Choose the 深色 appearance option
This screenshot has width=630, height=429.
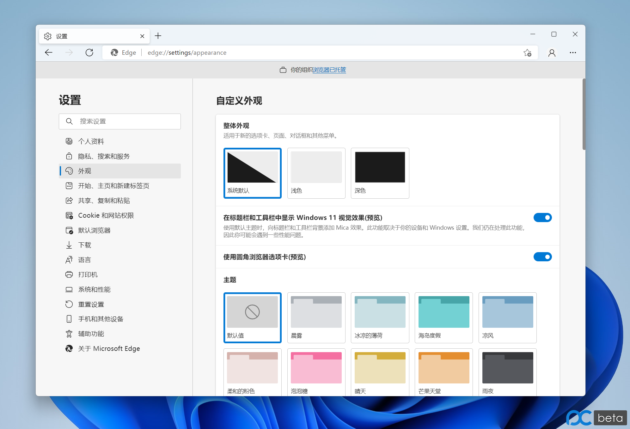tap(380, 173)
